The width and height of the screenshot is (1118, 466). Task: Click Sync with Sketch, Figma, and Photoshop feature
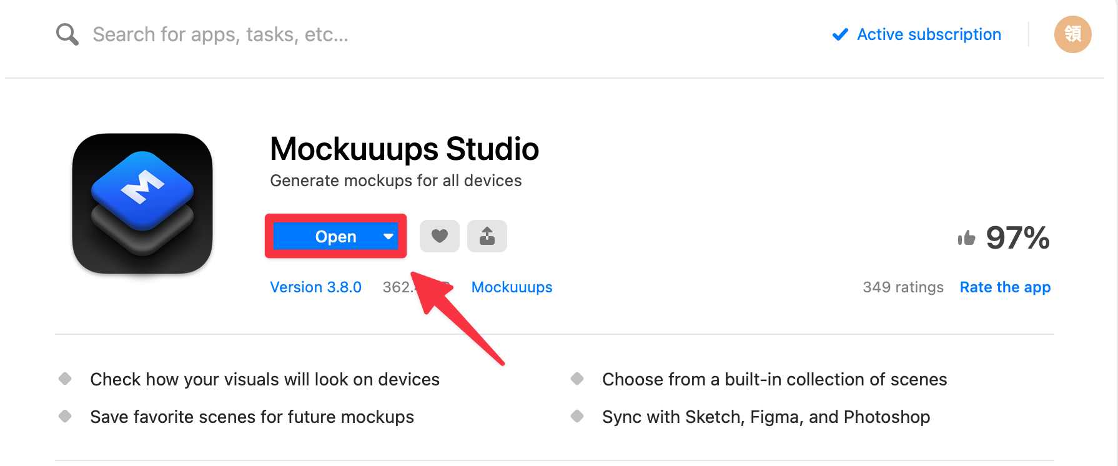[766, 417]
